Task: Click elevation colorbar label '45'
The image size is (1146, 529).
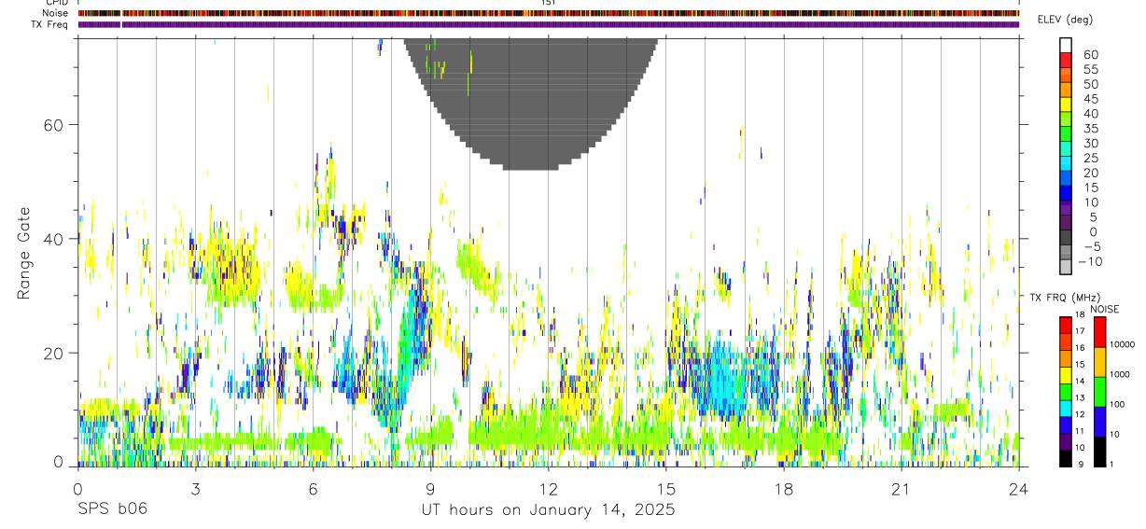Action: point(1090,99)
